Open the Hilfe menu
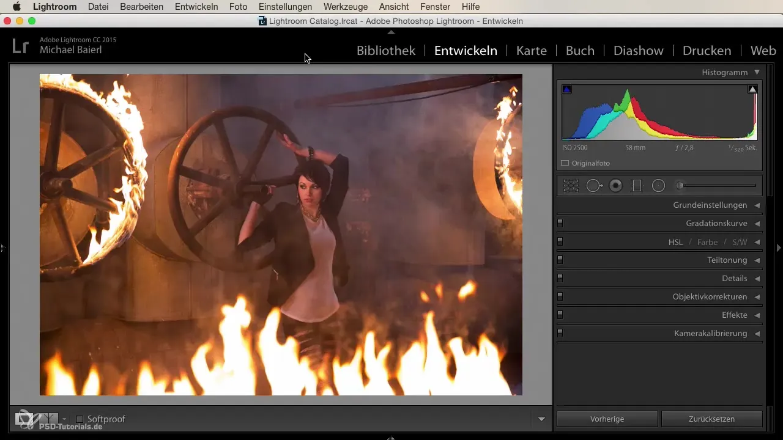This screenshot has width=783, height=440. coord(471,7)
